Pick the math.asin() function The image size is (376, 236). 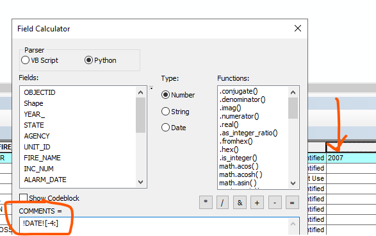[x=238, y=183]
